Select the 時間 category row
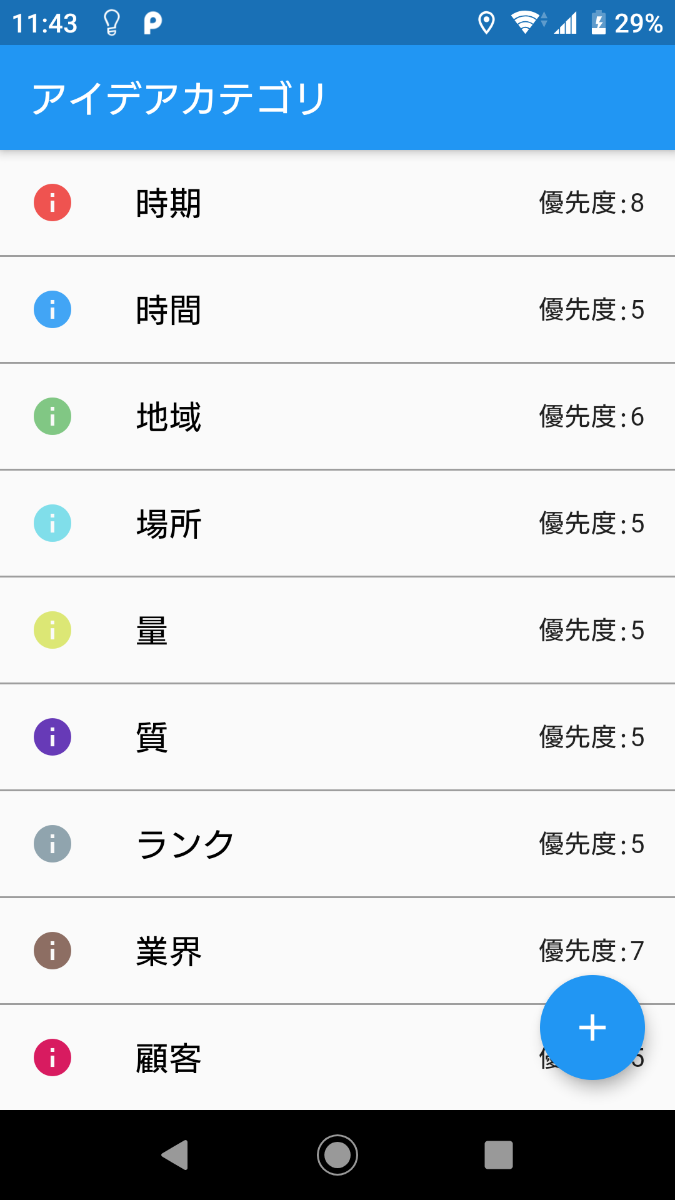This screenshot has width=675, height=1200. click(x=169, y=310)
